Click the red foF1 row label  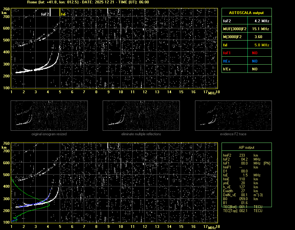point(227,53)
